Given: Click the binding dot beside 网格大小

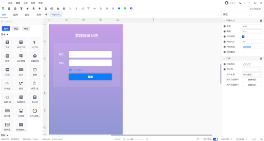Looking at the screenshot, I should point(224,42).
